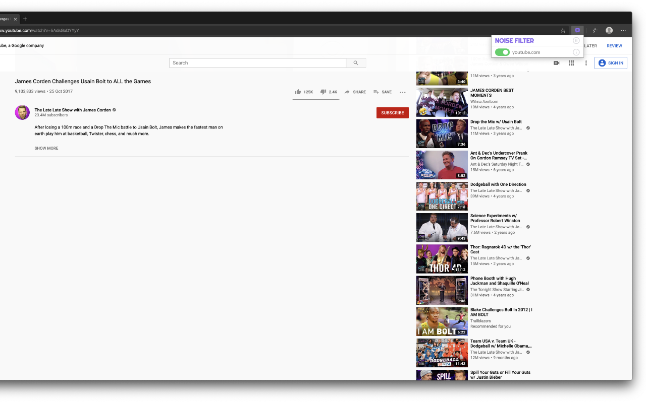Open Team USA v. Team UK Dodgeball thumbnail

click(x=442, y=353)
